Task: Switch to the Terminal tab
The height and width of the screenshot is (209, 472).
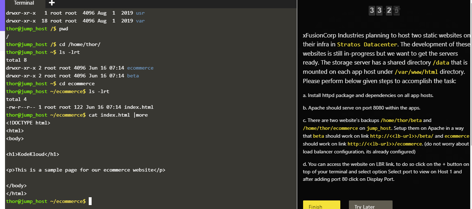Action: point(24,3)
